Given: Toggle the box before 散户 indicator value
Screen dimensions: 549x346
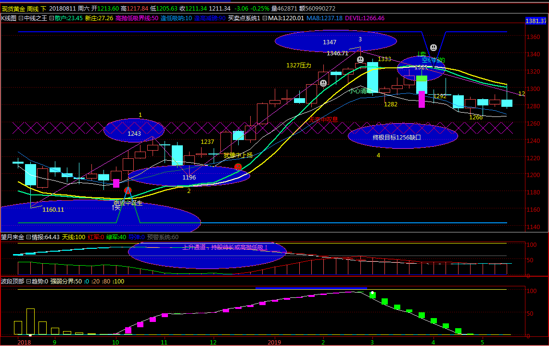Looking at the screenshot, I should (x=51, y=18).
